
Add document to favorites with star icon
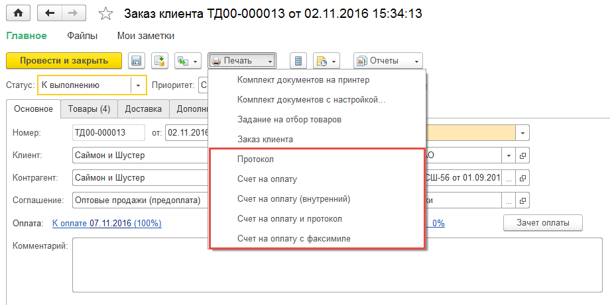pos(105,13)
